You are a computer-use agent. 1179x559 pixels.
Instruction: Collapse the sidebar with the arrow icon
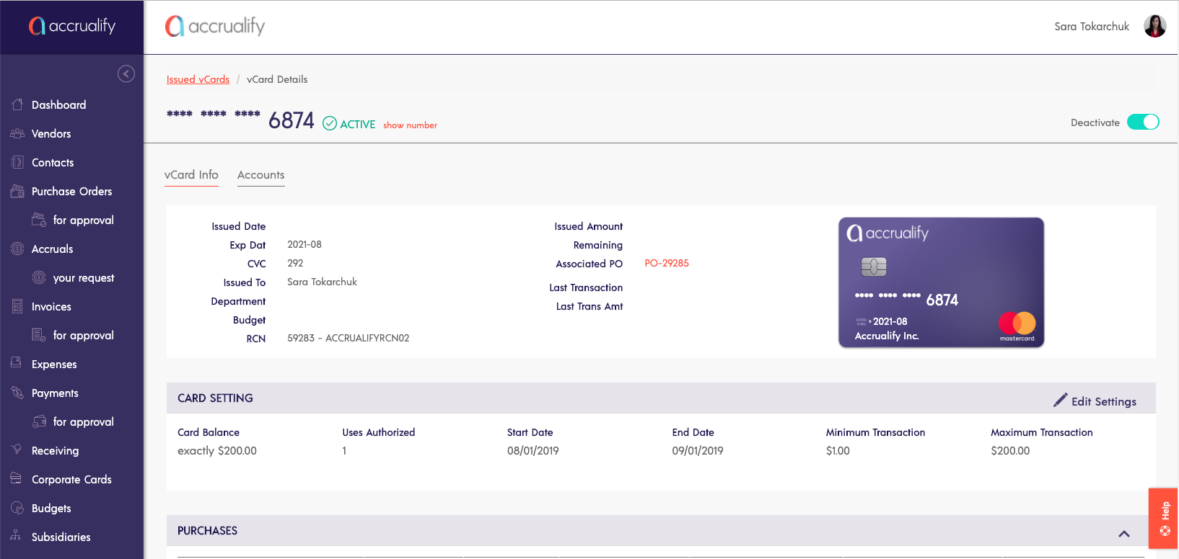(126, 73)
